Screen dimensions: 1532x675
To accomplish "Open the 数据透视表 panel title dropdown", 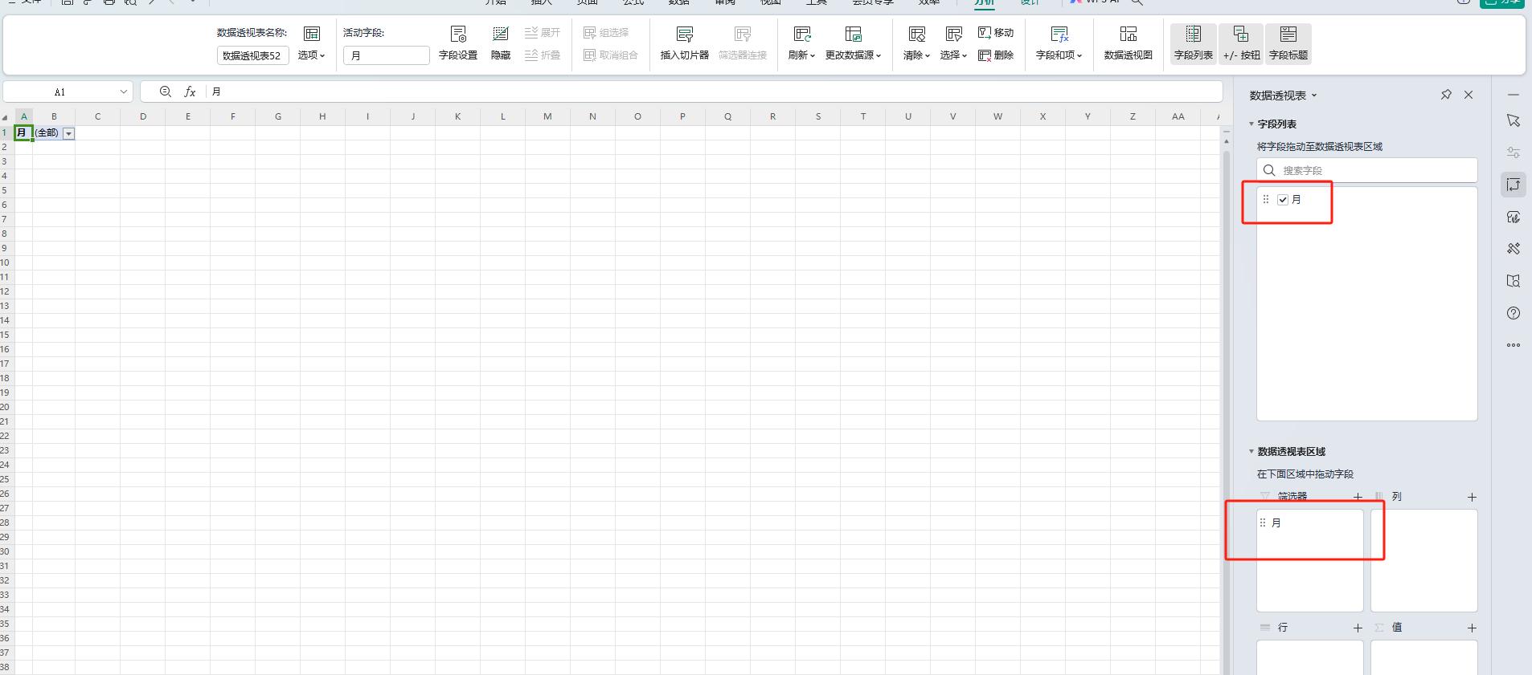I will pyautogui.click(x=1314, y=96).
